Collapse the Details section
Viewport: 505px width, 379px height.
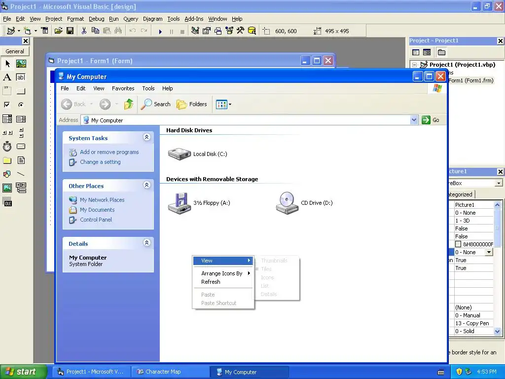(x=146, y=243)
